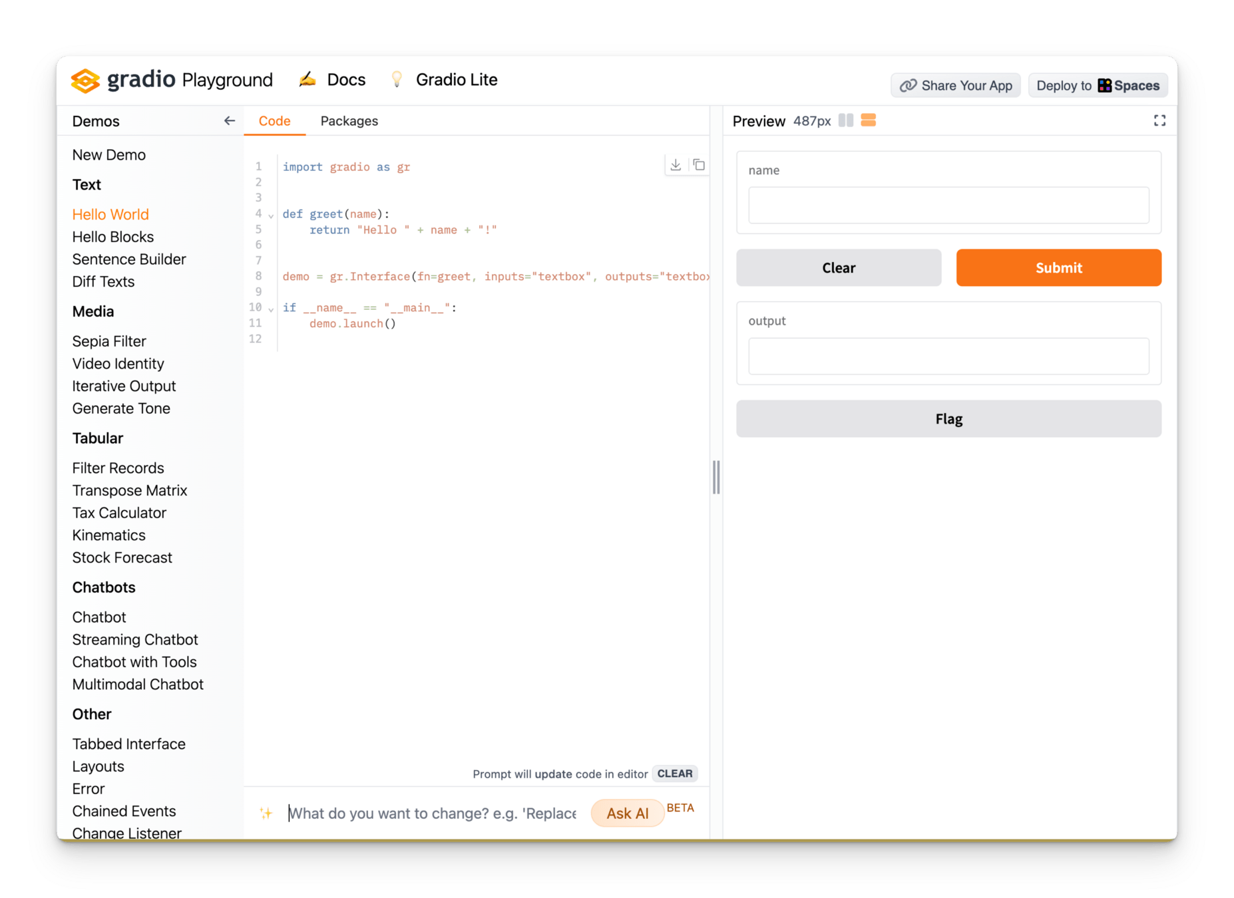
Task: Open the Streaming Chatbot demo
Action: point(135,640)
